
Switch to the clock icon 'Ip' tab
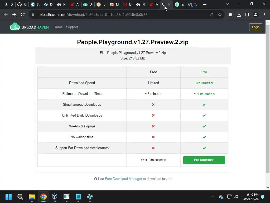[101, 4]
